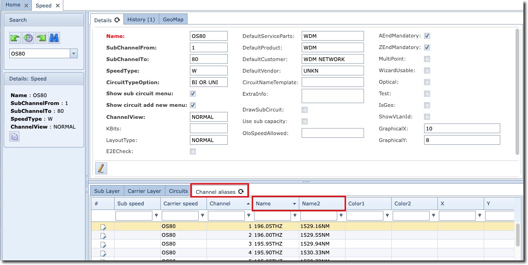
Task: Click the Channel column sort arrow
Action: 249,204
